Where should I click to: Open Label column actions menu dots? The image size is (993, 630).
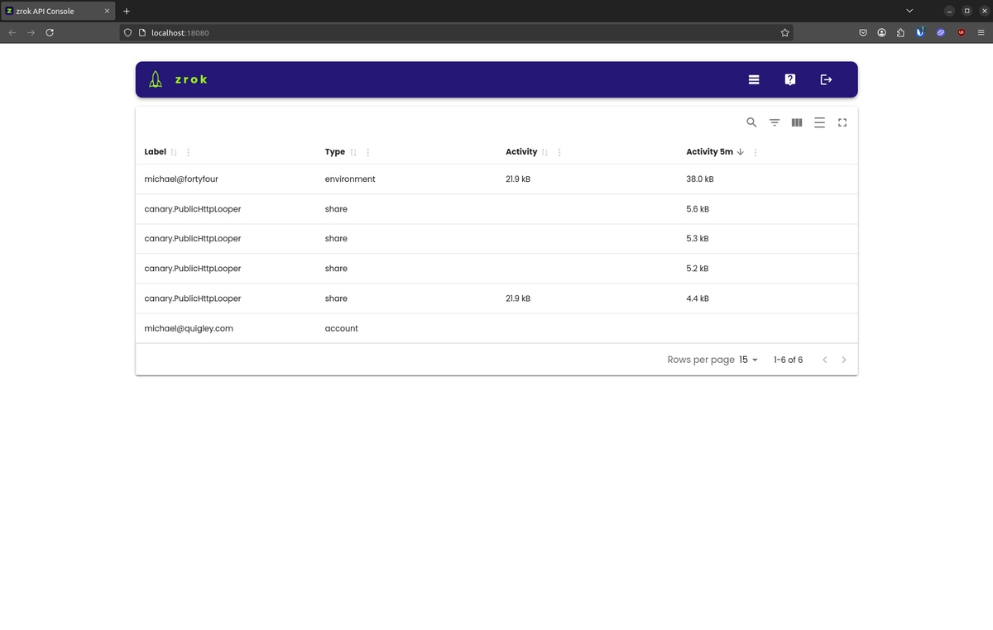click(189, 152)
